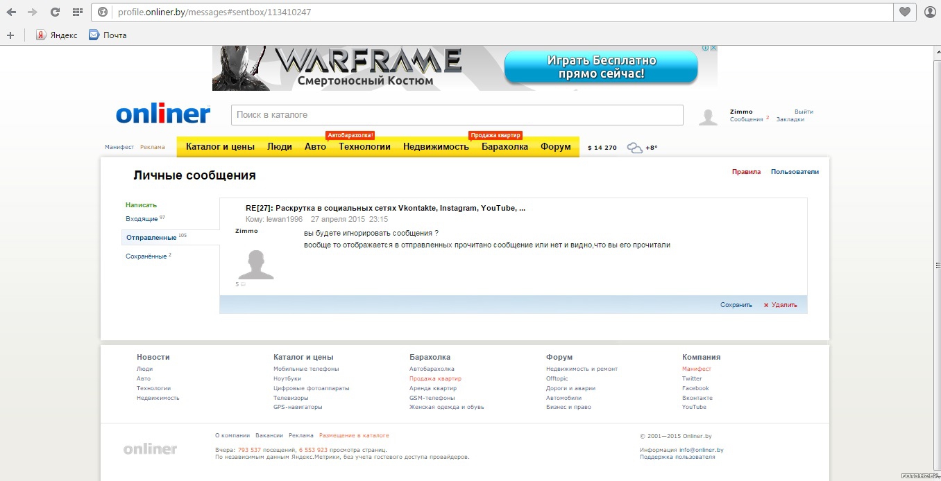The height and width of the screenshot is (481, 941).
Task: Open the apps grid icon
Action: click(77, 12)
